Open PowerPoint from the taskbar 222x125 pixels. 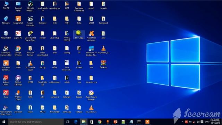pyautogui.click(x=116, y=122)
